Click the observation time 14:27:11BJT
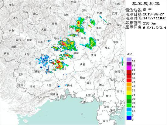The width and height of the screenshot is (167, 125). 155,18
